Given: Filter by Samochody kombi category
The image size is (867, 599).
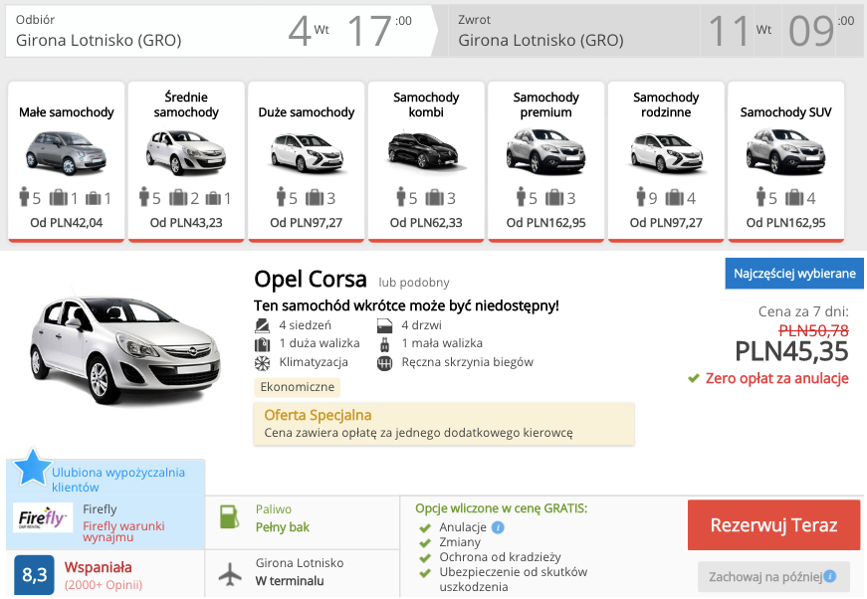Looking at the screenshot, I should click(426, 160).
